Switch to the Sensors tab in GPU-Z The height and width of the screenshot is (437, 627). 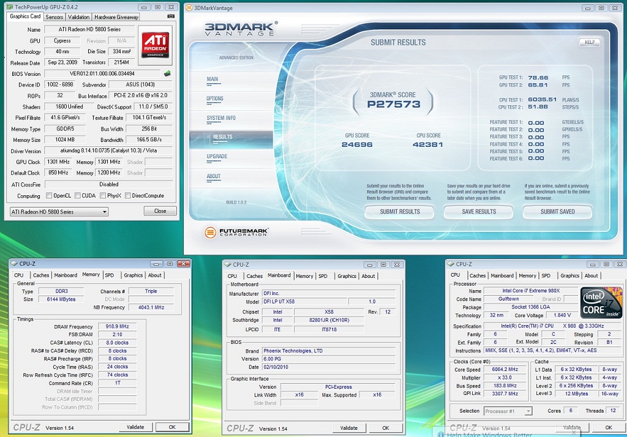54,17
